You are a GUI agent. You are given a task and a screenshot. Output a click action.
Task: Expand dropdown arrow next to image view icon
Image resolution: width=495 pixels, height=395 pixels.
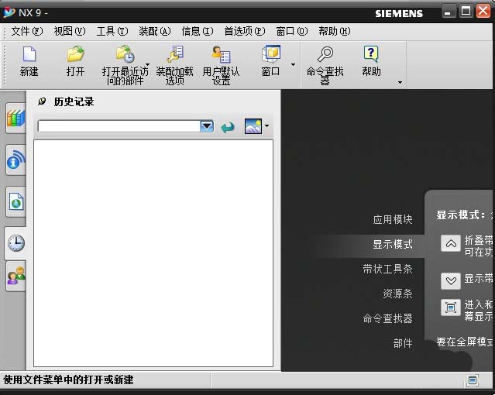pos(267,126)
